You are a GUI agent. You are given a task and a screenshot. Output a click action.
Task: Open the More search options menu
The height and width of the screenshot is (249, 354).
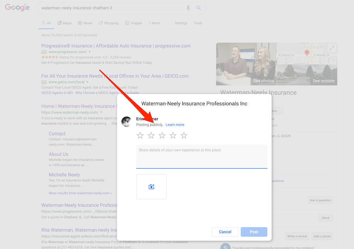point(154,23)
